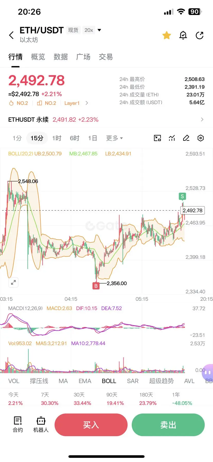Tap the green S sell marker
Viewport: 213px width, 462px height.
tap(182, 196)
